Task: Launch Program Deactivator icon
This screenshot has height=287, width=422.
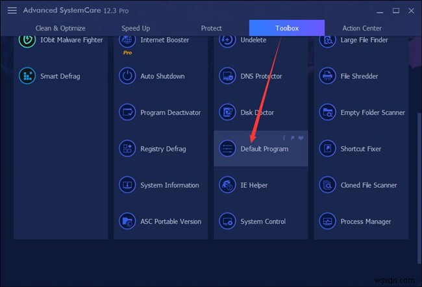Action: pos(127,112)
